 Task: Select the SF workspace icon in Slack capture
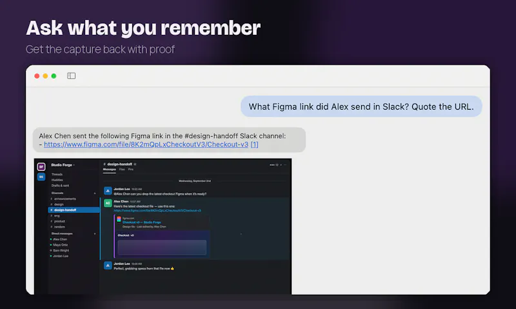pyautogui.click(x=41, y=167)
